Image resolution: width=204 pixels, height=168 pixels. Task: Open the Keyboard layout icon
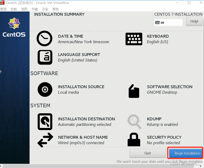tap(134, 39)
